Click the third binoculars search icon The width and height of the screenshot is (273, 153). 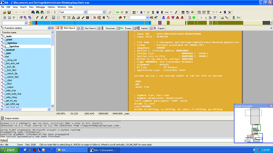click(x=42, y=12)
